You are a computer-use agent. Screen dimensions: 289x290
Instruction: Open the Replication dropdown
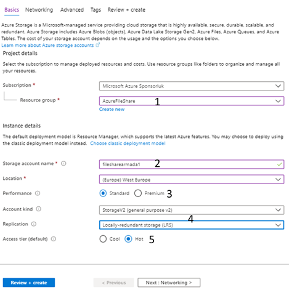pyautogui.click(x=192, y=225)
